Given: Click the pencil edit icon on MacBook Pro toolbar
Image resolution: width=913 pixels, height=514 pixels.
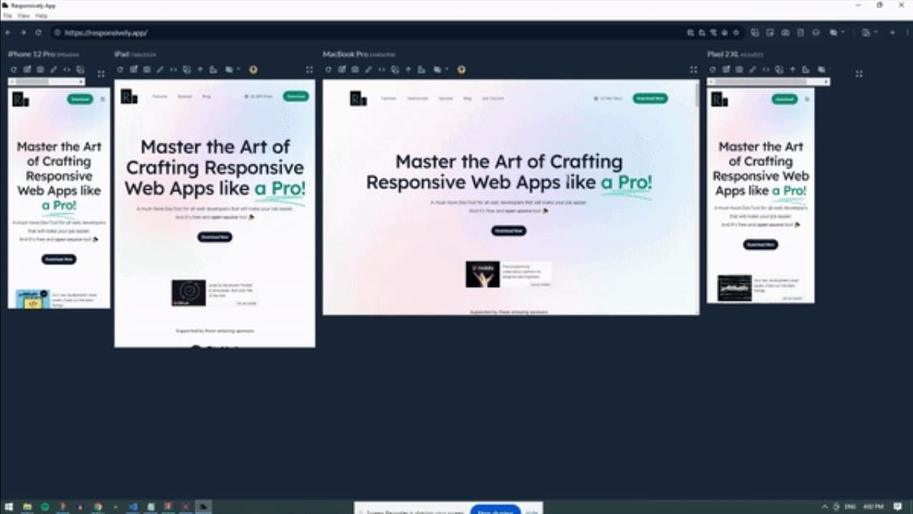Looking at the screenshot, I should coord(368,69).
